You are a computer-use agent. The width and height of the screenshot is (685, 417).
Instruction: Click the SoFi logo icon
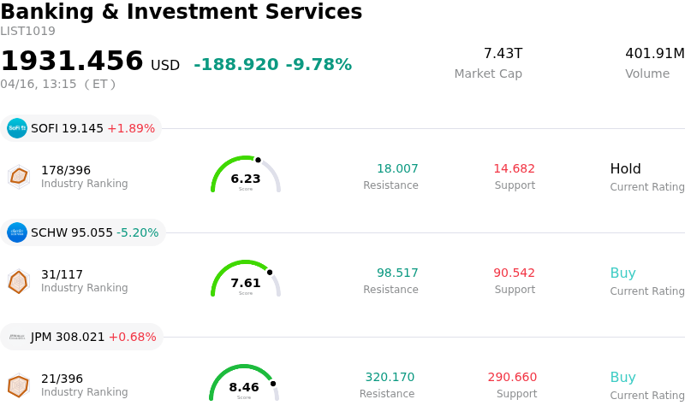[x=17, y=128]
